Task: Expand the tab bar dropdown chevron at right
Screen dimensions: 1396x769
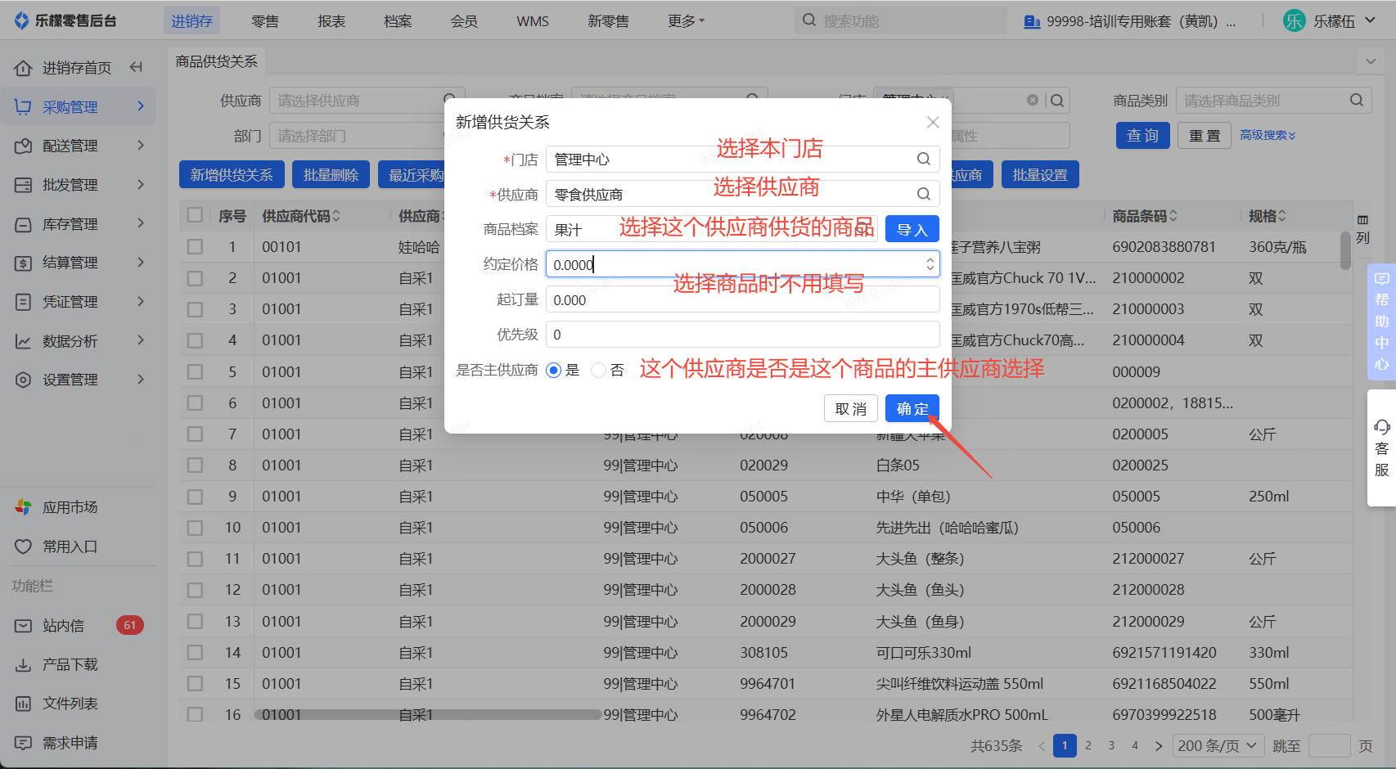Action: 1371,61
